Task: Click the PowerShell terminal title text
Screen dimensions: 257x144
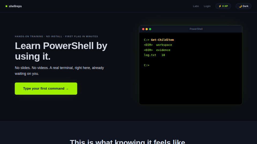Action: 196,29
